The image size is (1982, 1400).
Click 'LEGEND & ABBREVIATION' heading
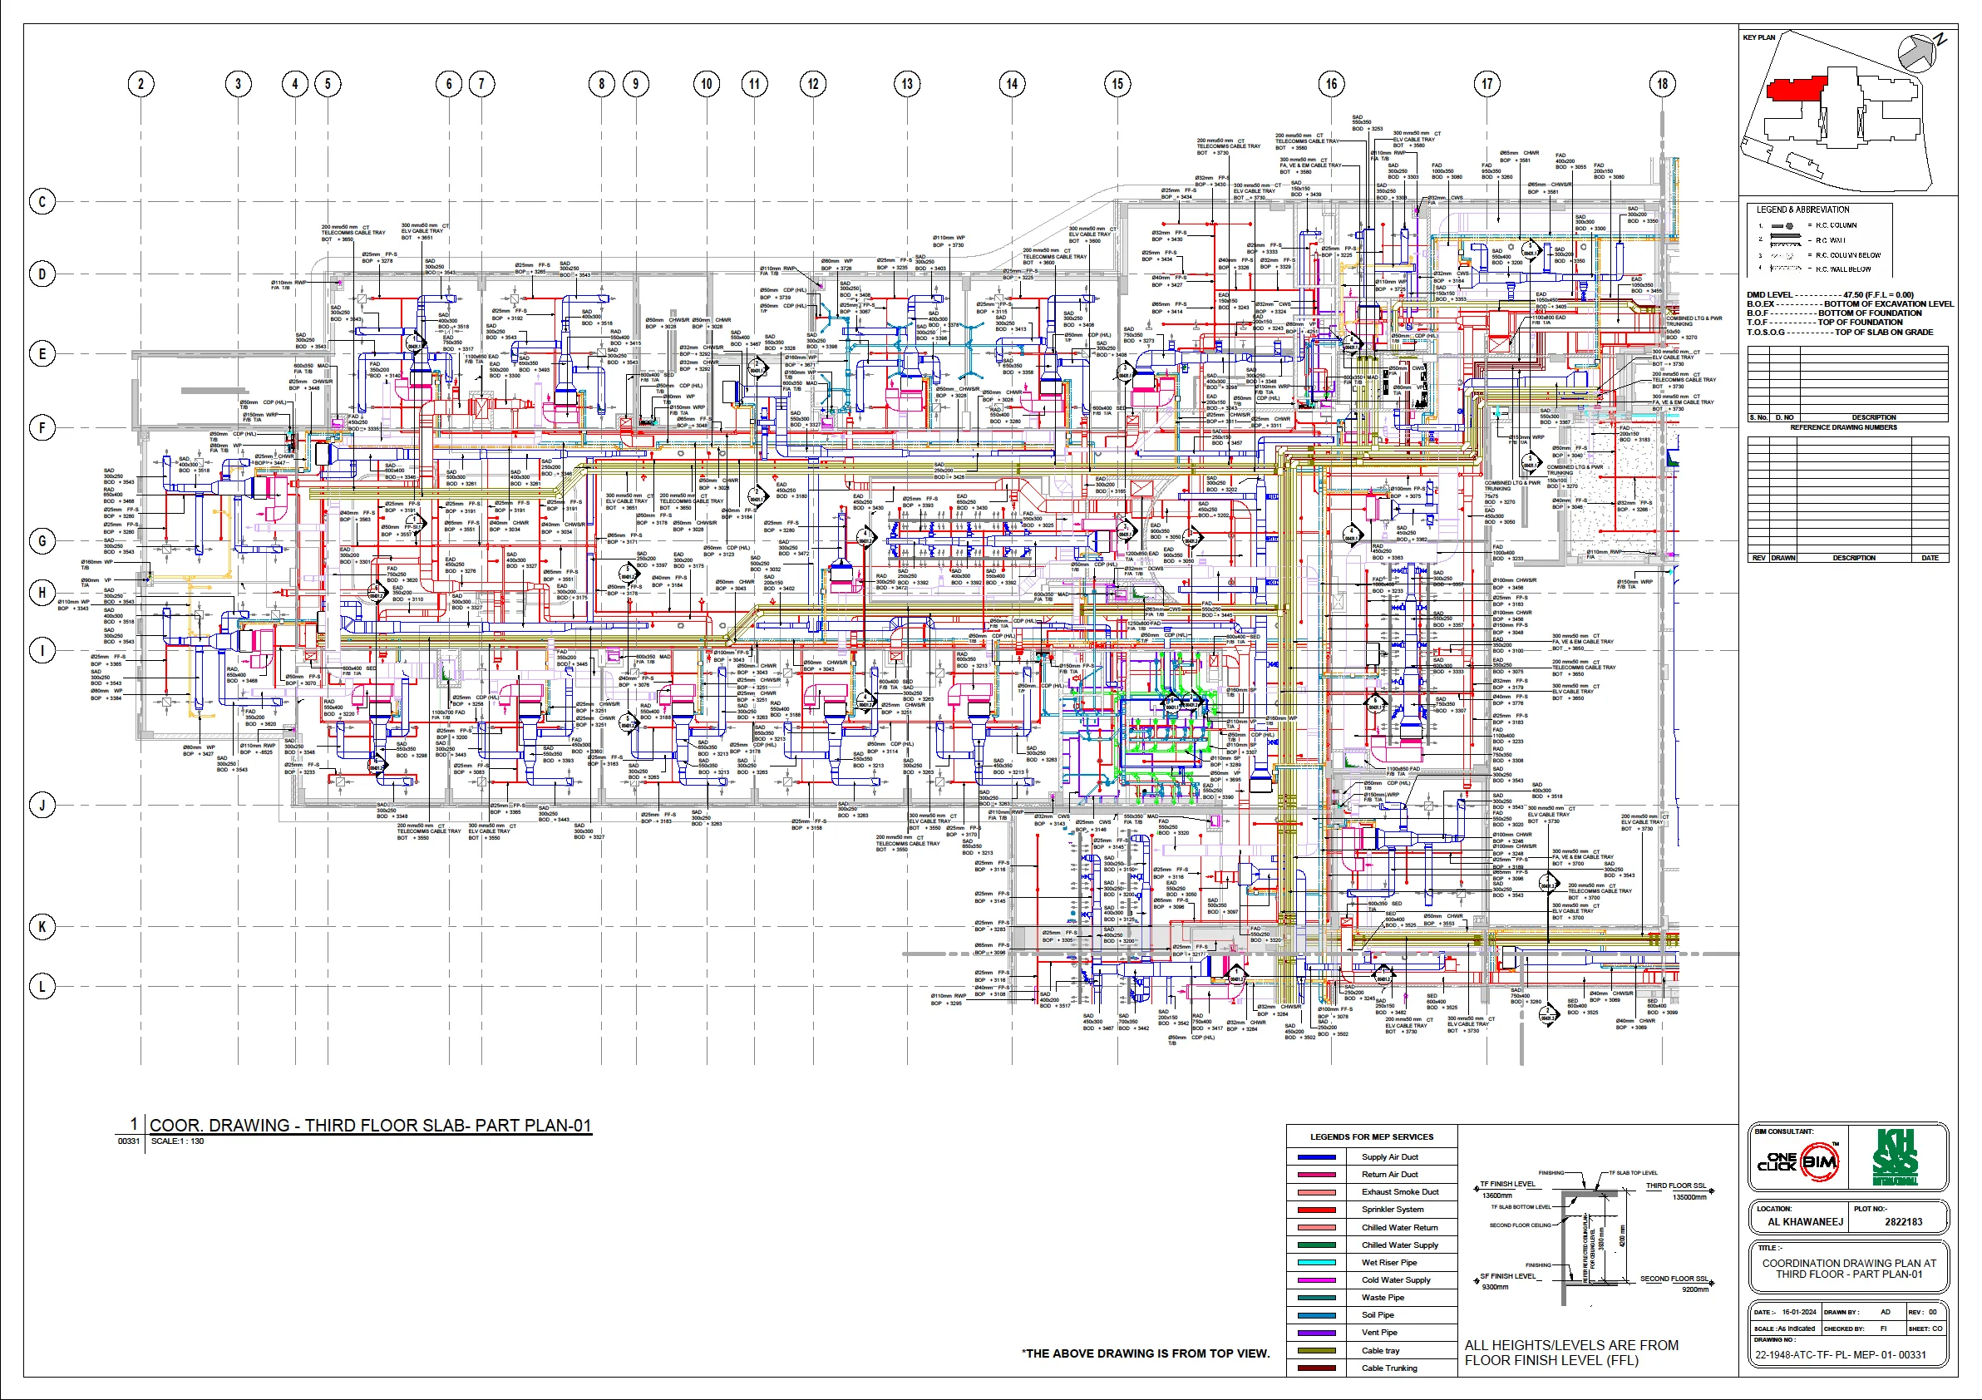(1802, 210)
